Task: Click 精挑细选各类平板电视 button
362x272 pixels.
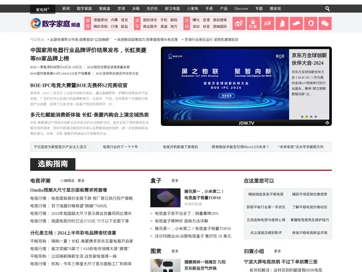Action: [x=266, y=194]
